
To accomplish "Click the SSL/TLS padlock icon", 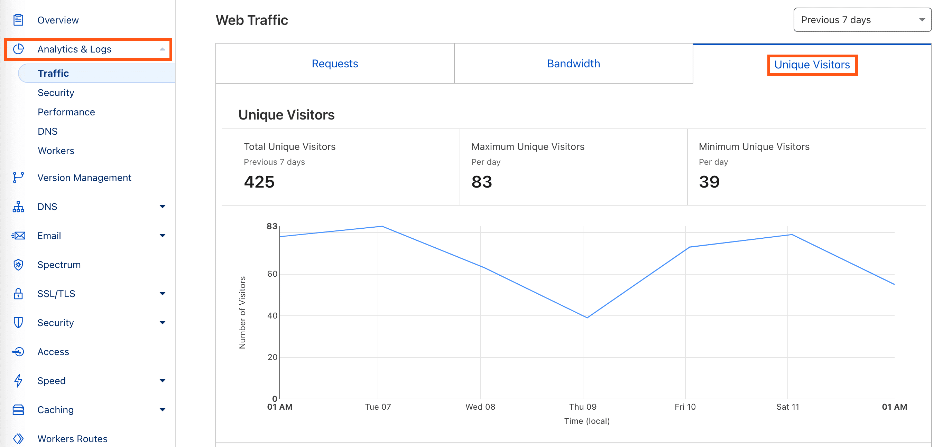I will coord(18,294).
